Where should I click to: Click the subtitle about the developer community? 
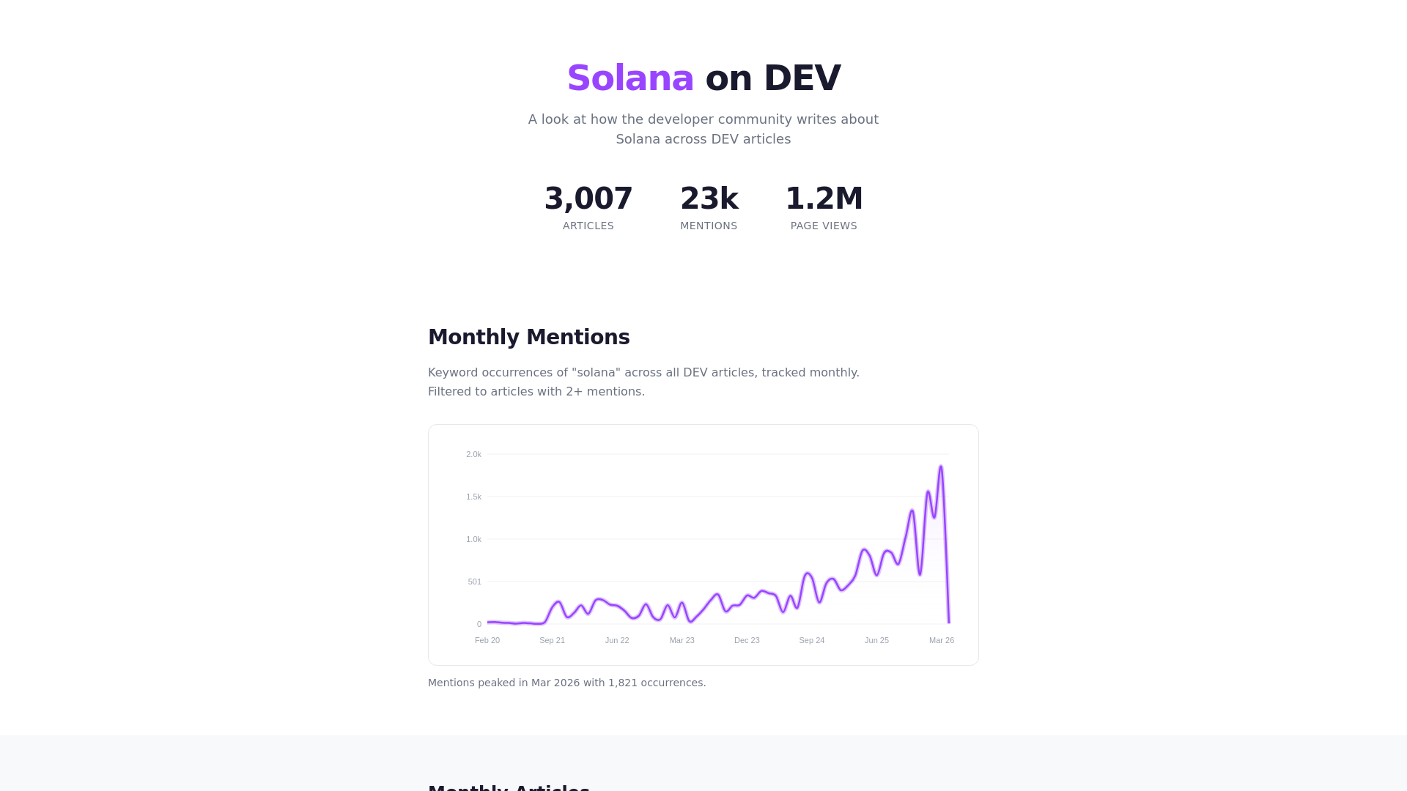[703, 129]
